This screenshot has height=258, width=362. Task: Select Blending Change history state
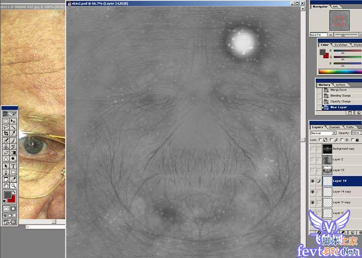342,96
